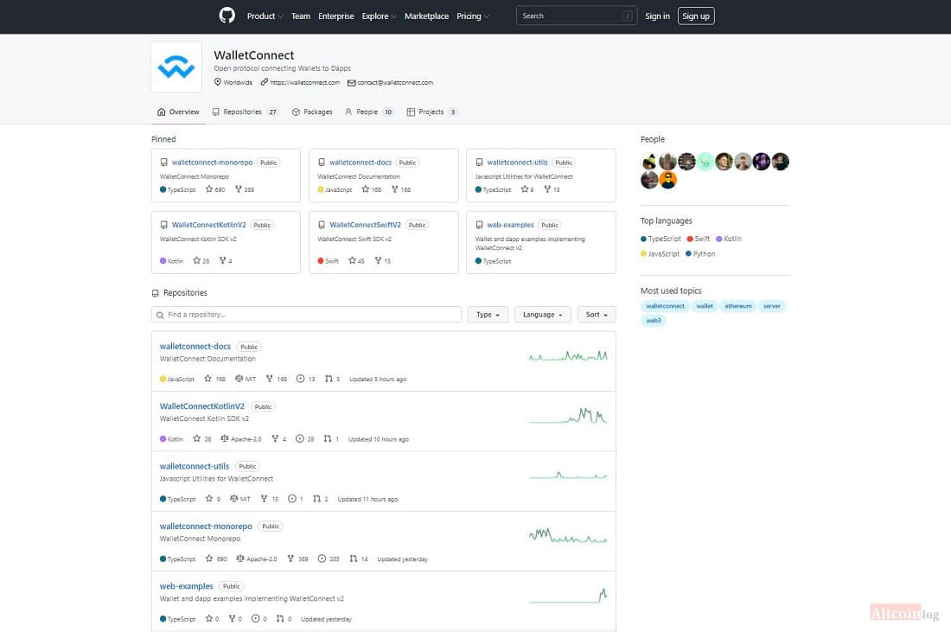Click star count on pinned walletconnect-docs
Screen dimensions: 951x632
(x=371, y=190)
